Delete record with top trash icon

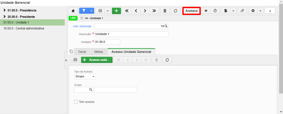pos(165,11)
